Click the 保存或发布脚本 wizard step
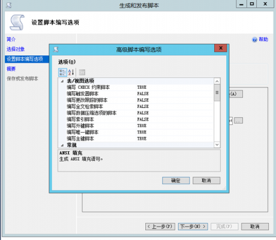The image size is (276, 240). (x=22, y=79)
